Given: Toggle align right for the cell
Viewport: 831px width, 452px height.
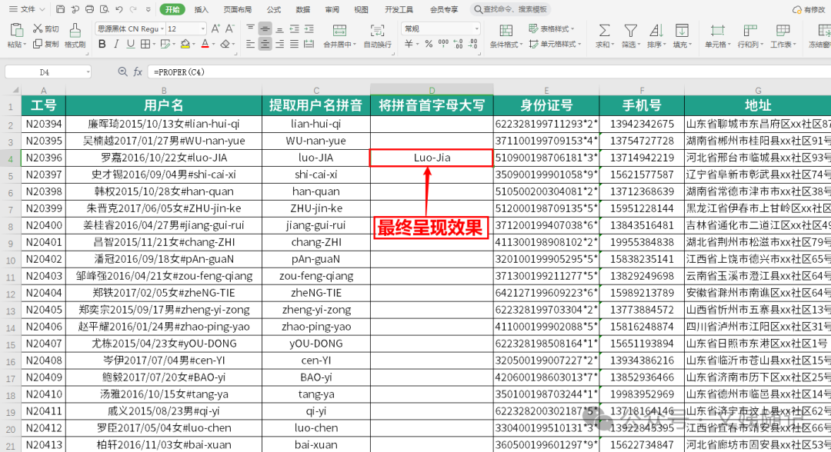Looking at the screenshot, I should point(279,44).
